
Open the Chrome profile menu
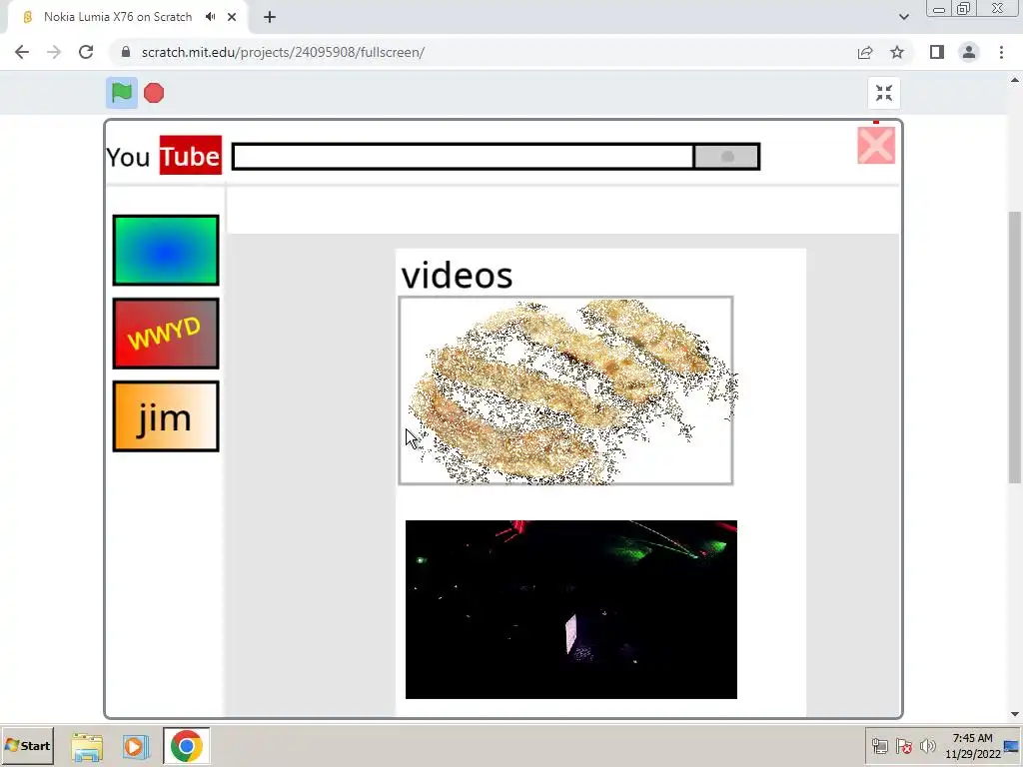click(x=969, y=52)
